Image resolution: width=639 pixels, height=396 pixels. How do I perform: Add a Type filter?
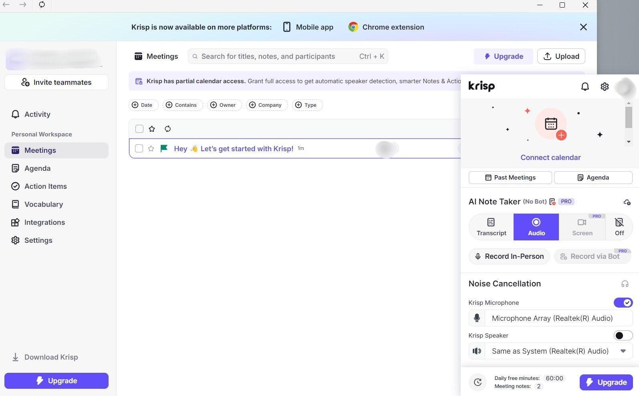[x=307, y=105]
